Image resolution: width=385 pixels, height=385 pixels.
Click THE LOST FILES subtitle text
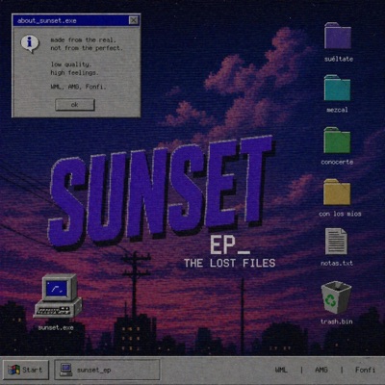click(x=230, y=263)
